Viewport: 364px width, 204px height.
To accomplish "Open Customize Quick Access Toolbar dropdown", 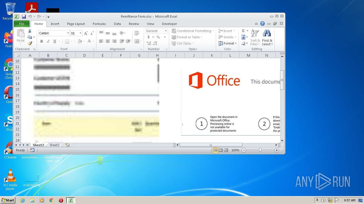I will [x=48, y=17].
